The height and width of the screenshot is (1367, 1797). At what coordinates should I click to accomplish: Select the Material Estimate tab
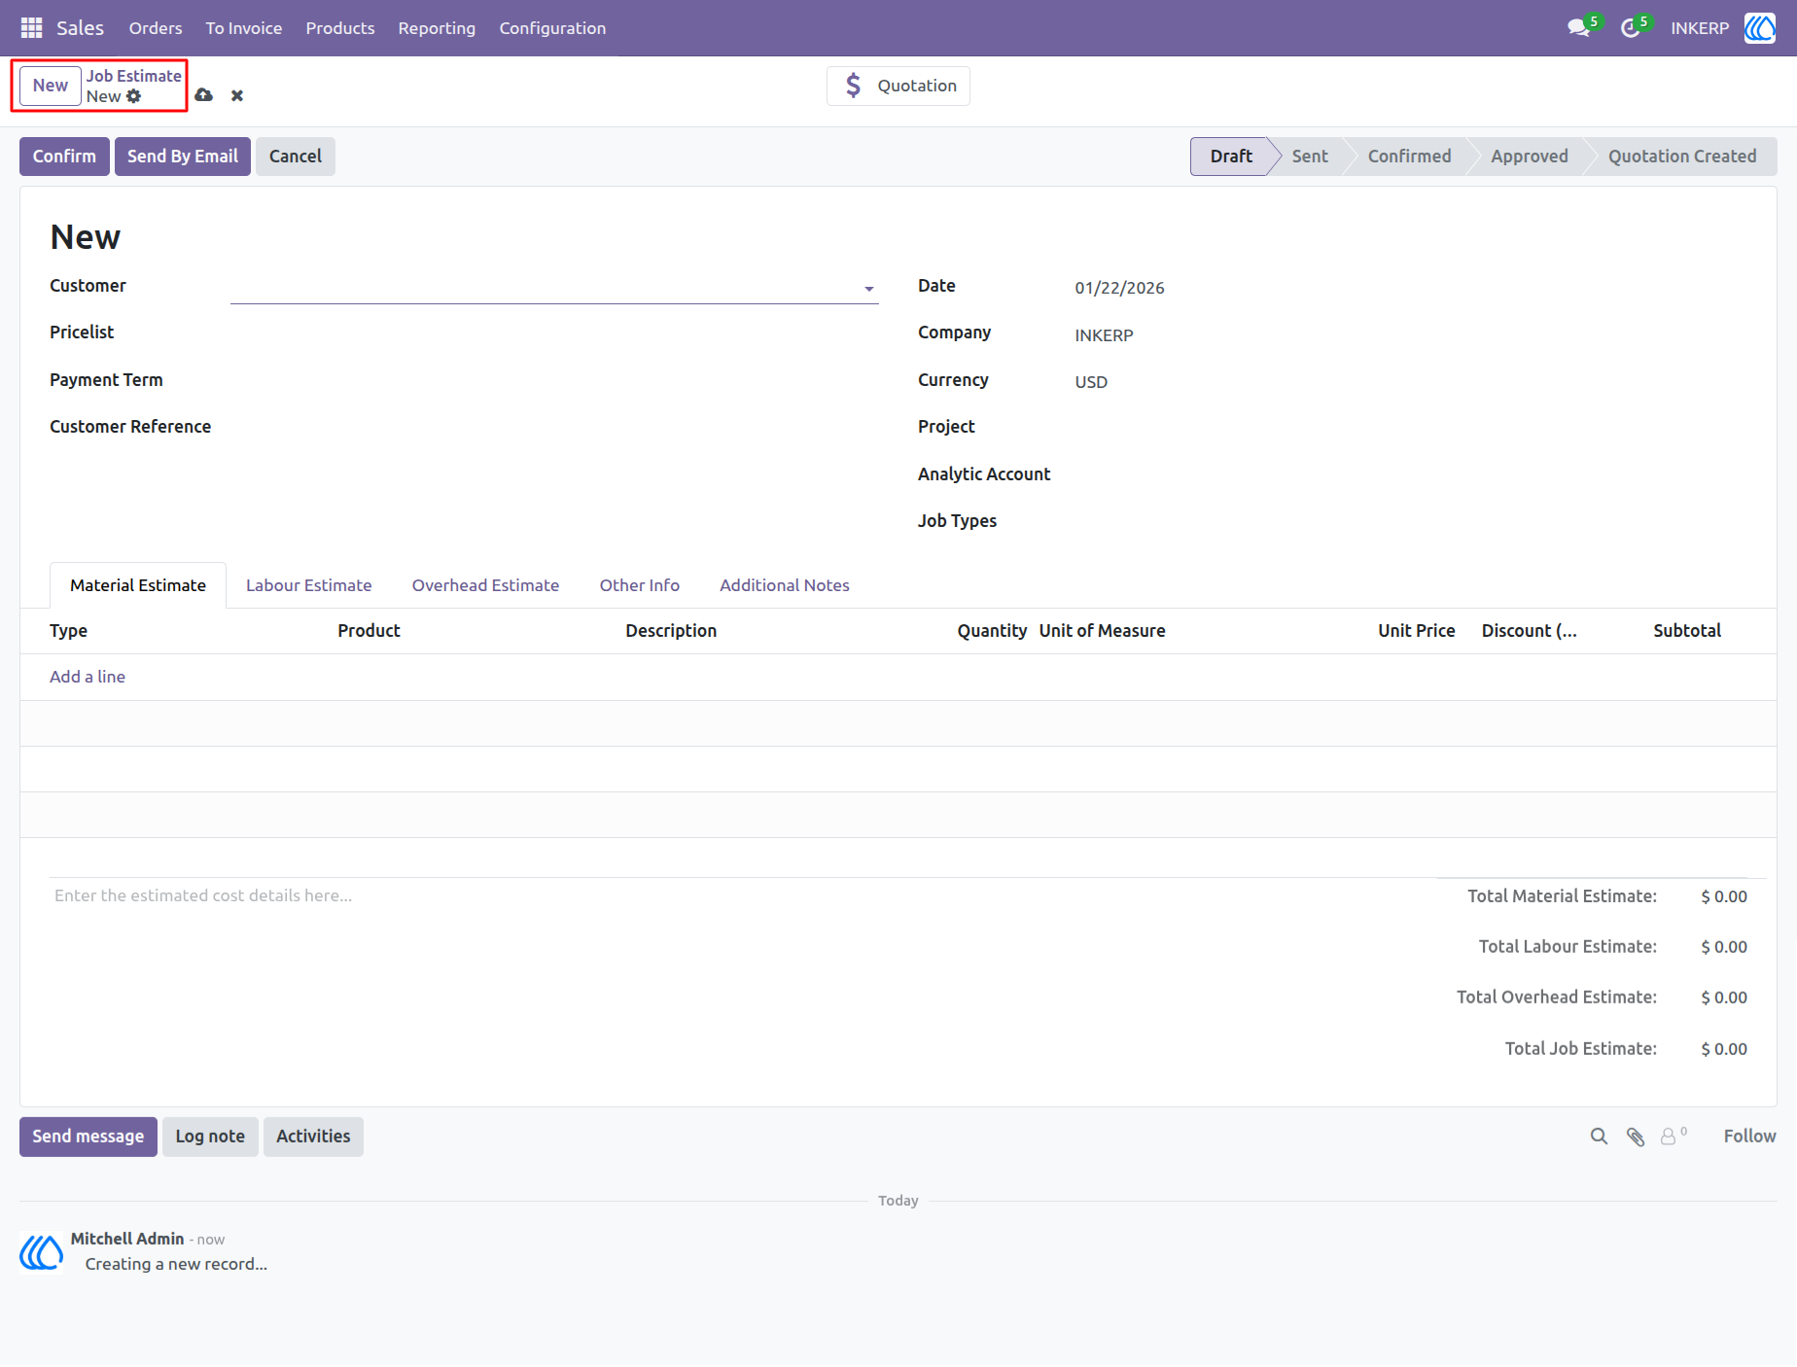pyautogui.click(x=138, y=585)
